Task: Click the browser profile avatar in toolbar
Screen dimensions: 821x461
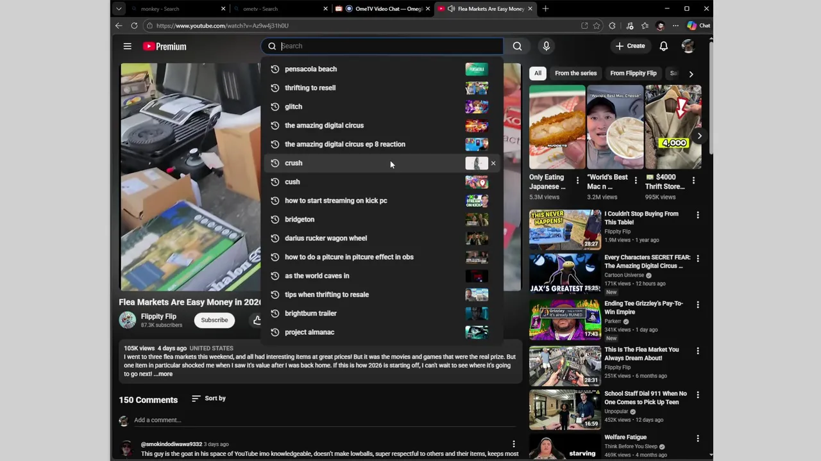Action: pyautogui.click(x=661, y=26)
